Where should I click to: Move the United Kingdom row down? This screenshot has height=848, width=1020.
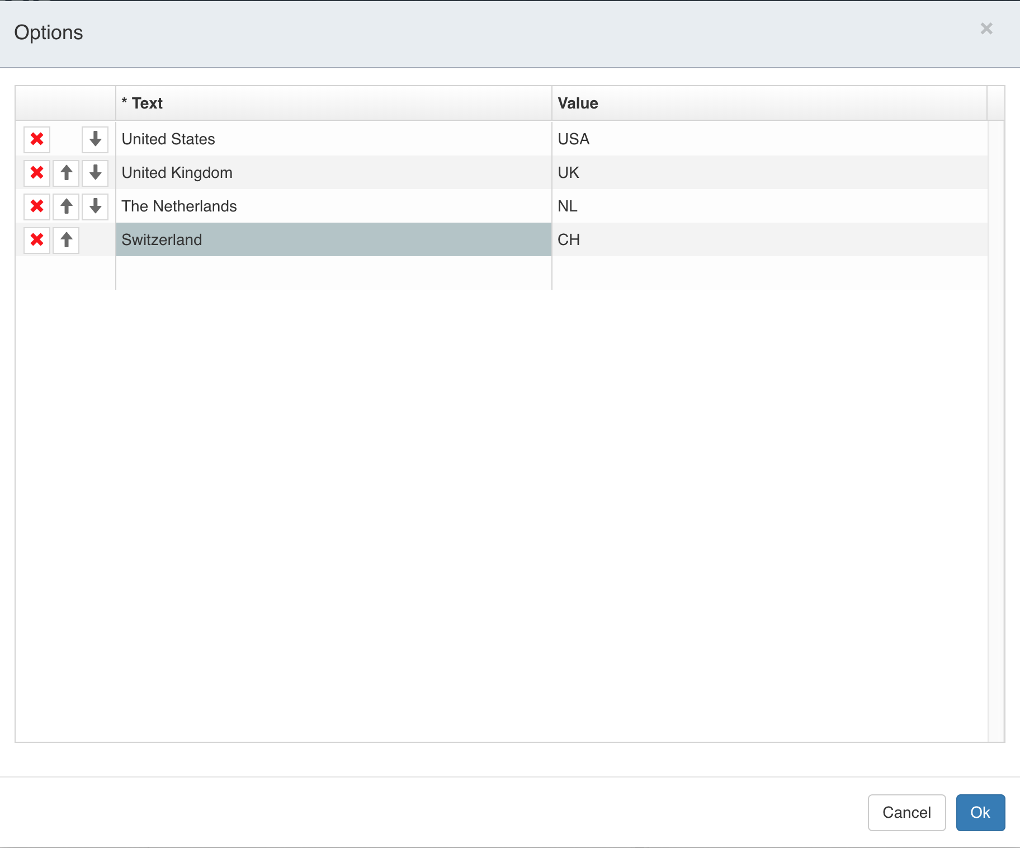pyautogui.click(x=95, y=173)
